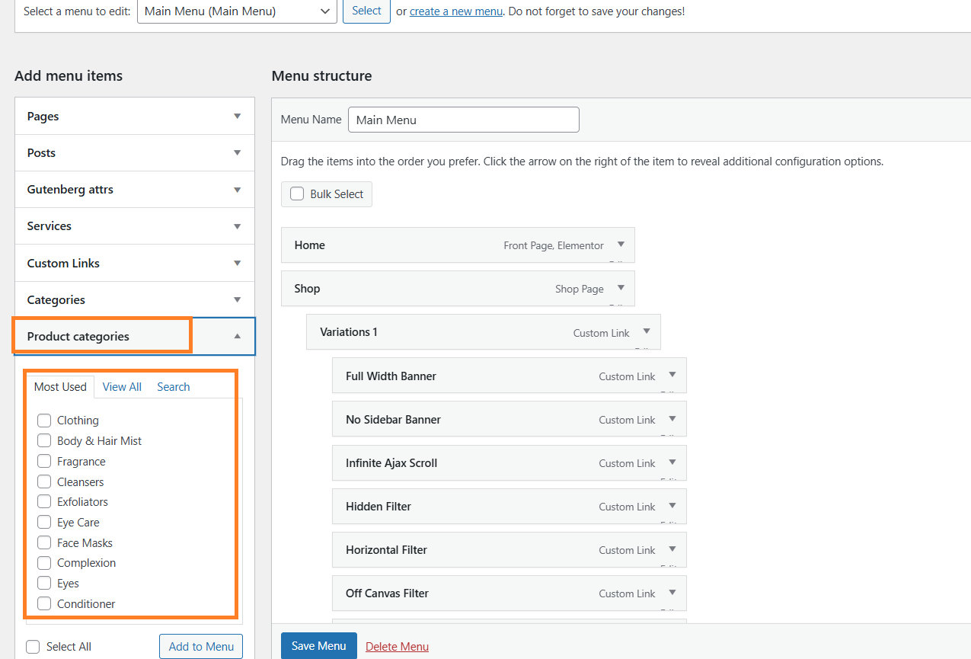Switch to the View All tab
The image size is (971, 659).
[122, 387]
